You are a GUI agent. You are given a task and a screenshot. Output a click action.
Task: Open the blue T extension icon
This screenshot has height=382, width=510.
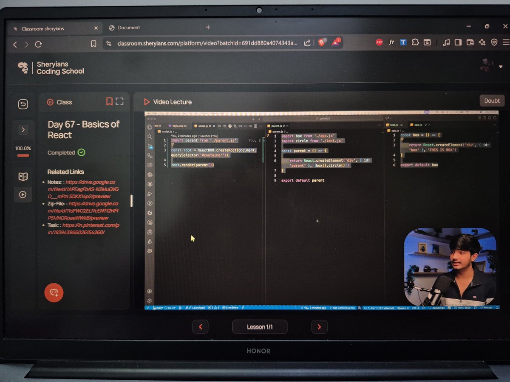(x=403, y=42)
